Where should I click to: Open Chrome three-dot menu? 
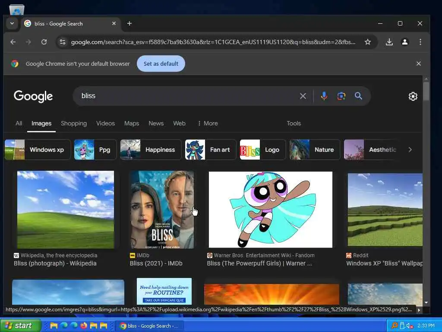click(x=420, y=42)
